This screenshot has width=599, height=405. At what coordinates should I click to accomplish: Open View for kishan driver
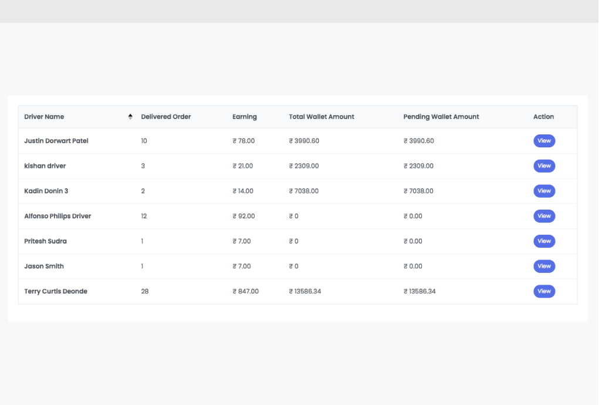[x=544, y=166]
